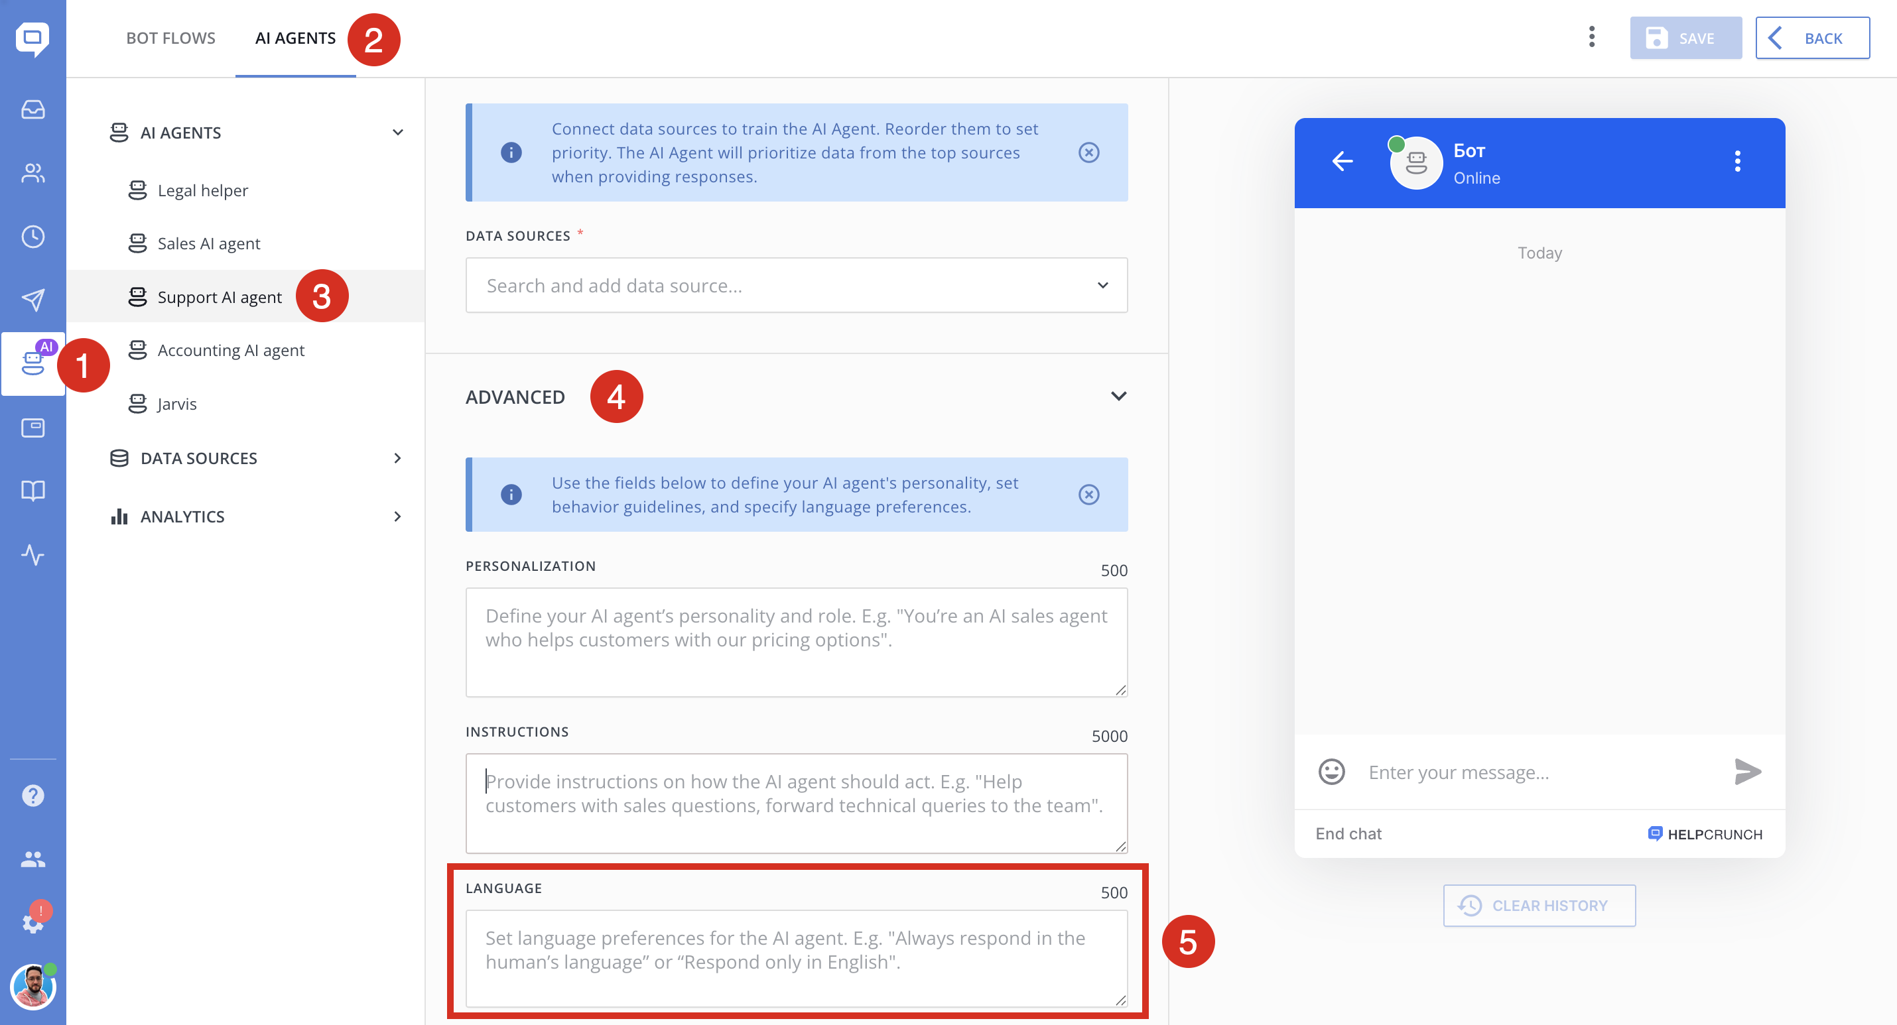
Task: Click the chat back arrow icon
Action: pyautogui.click(x=1342, y=161)
